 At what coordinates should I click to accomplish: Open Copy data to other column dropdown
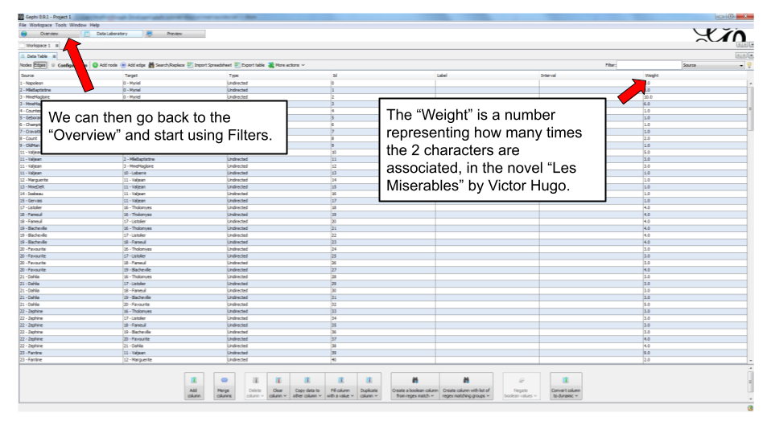[307, 386]
